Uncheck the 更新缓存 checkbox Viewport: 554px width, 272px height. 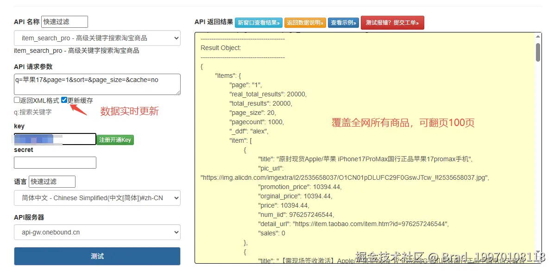coord(64,100)
